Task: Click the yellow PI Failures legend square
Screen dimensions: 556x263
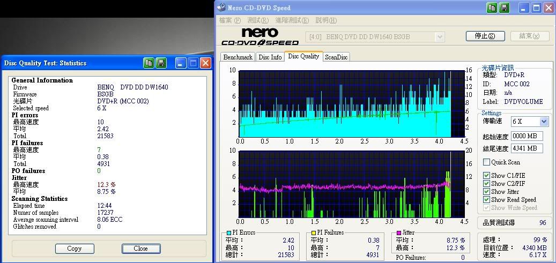Action: 314,233
